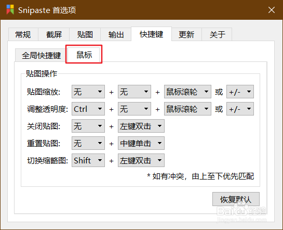Go to the 贴图 tab
The image size is (283, 230).
point(85,34)
